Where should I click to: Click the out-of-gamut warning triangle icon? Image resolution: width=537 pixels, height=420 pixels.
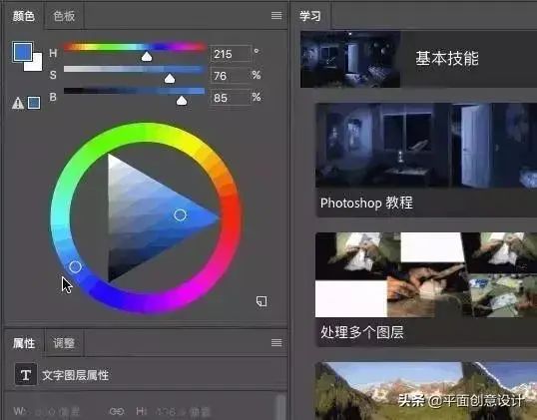pos(18,103)
